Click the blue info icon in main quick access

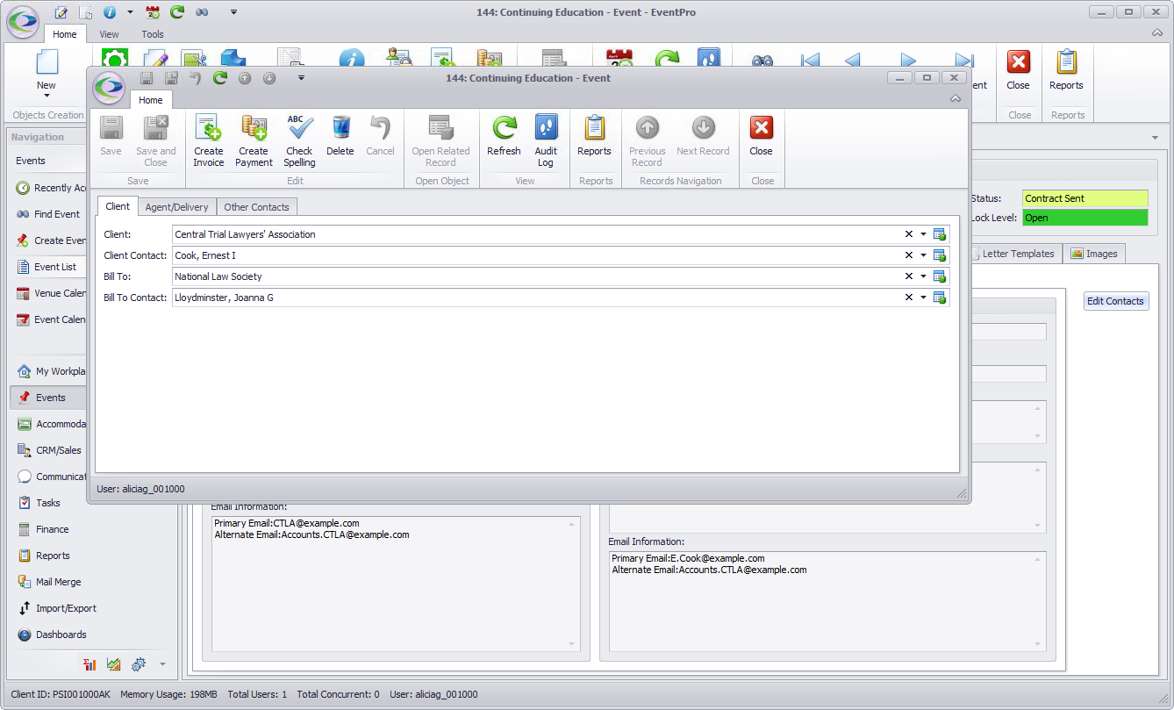[110, 12]
